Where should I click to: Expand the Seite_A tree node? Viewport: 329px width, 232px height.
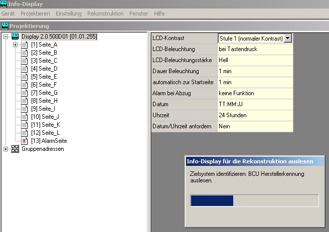point(15,45)
